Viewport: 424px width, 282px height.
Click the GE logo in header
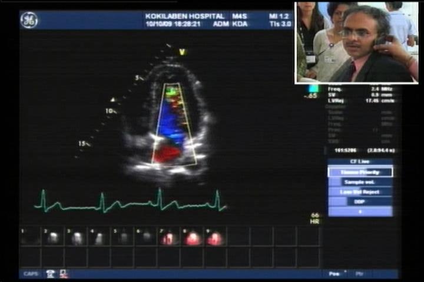click(28, 20)
